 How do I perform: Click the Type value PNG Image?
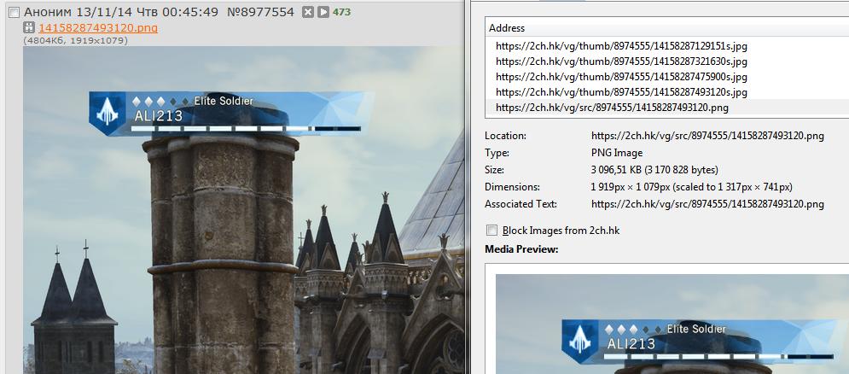click(x=617, y=153)
